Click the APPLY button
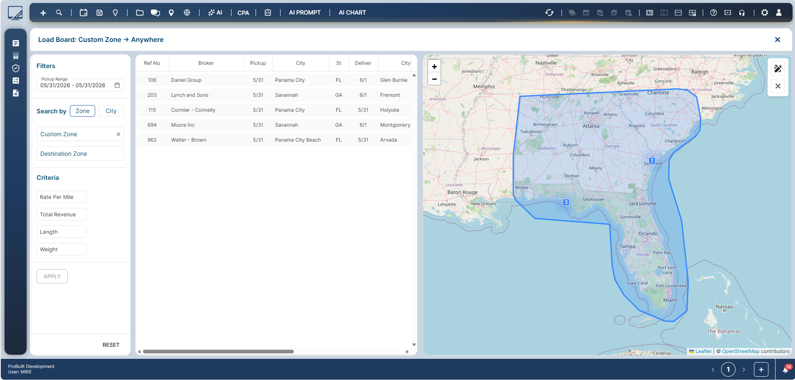Image resolution: width=795 pixels, height=380 pixels. pos(52,277)
